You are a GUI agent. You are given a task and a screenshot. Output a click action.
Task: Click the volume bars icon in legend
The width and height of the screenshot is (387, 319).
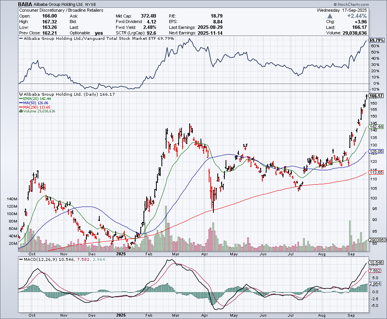pyautogui.click(x=21, y=111)
